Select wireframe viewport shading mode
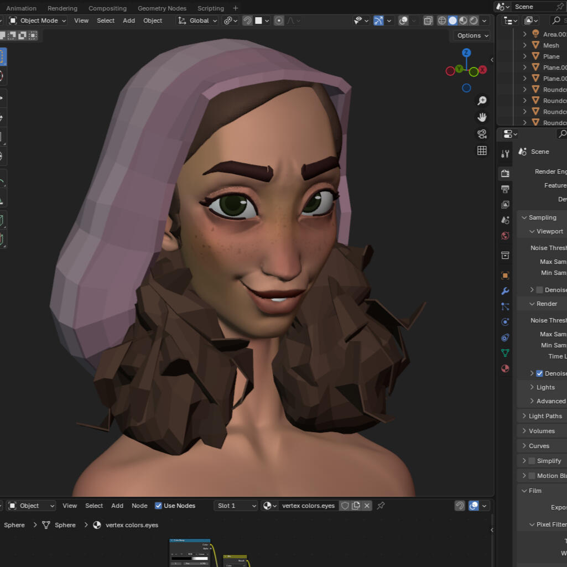567x567 pixels. pyautogui.click(x=442, y=20)
